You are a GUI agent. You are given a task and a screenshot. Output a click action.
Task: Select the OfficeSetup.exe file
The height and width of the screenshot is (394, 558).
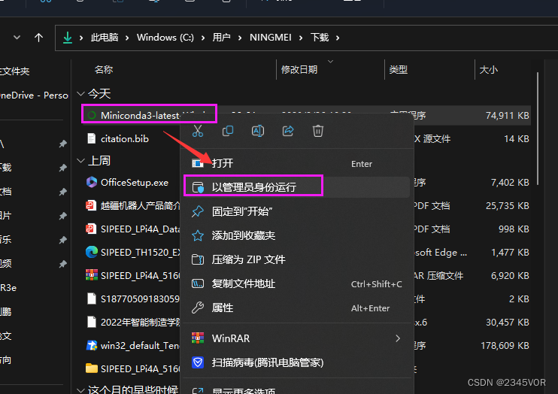[x=134, y=183]
